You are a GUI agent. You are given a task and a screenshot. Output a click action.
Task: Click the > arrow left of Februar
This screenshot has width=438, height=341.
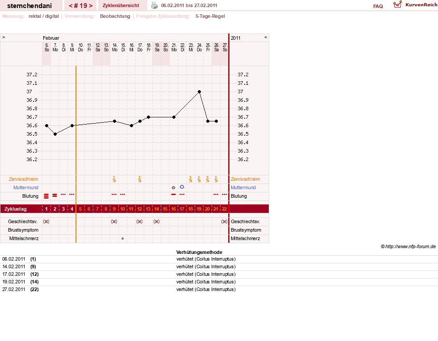(x=4, y=37)
